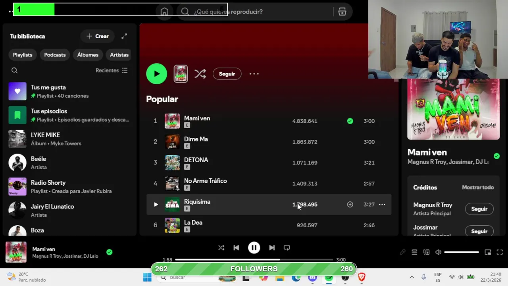Open connect to a device icon
The width and height of the screenshot is (508, 286).
tap(426, 252)
